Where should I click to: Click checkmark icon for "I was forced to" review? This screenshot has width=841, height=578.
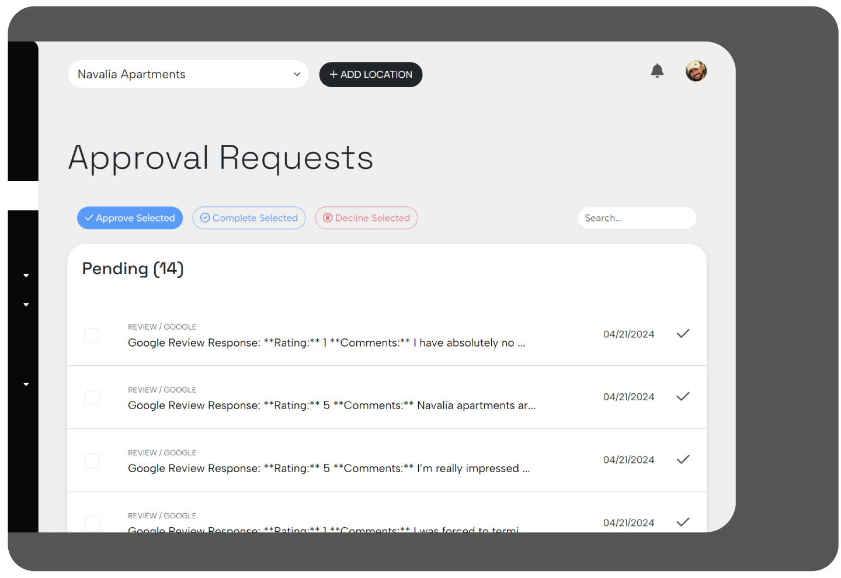[683, 522]
